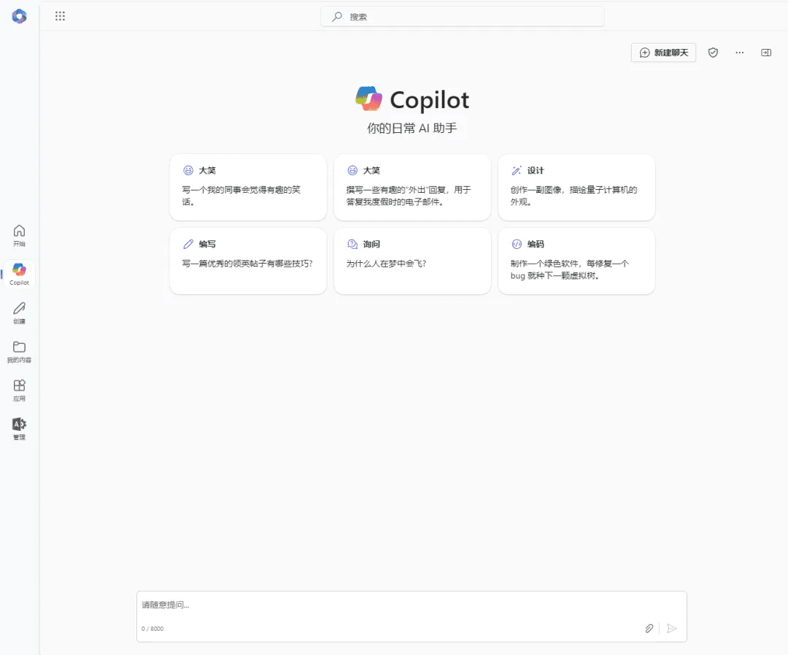788x655 pixels.
Task: Open the 应用 apps icon
Action: (20, 390)
